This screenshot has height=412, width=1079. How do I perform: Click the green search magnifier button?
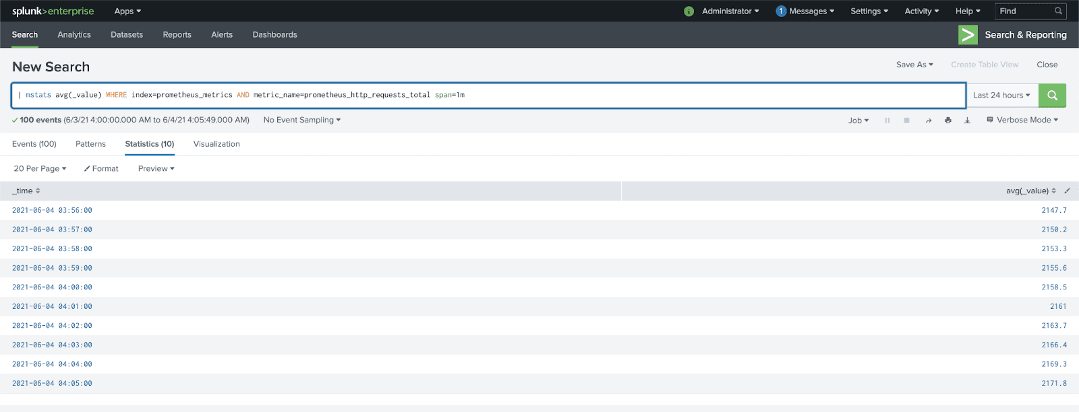point(1052,96)
